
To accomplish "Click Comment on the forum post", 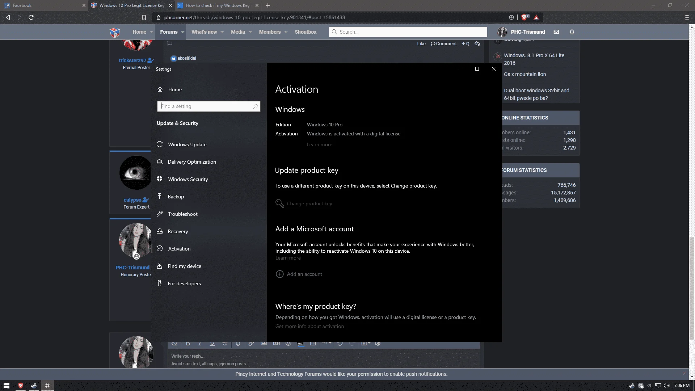I will tap(444, 43).
